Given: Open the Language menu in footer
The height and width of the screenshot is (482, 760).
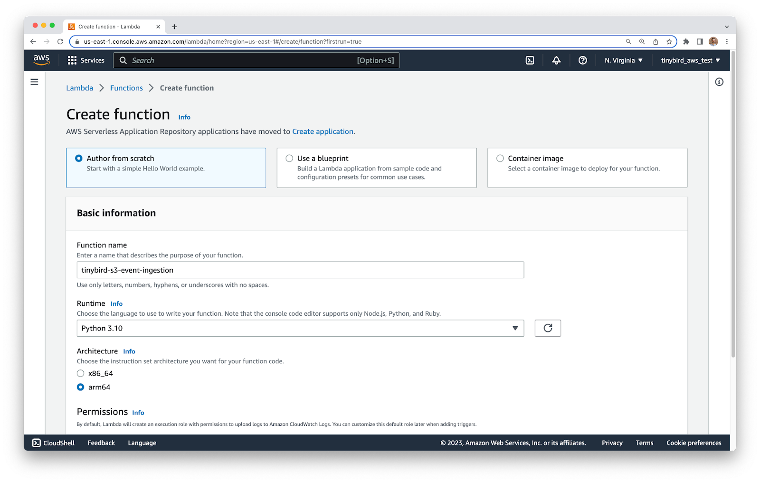Looking at the screenshot, I should 142,443.
